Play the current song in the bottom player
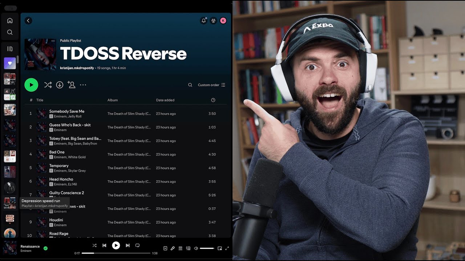Viewport: 465px width, 261px height. (x=116, y=245)
